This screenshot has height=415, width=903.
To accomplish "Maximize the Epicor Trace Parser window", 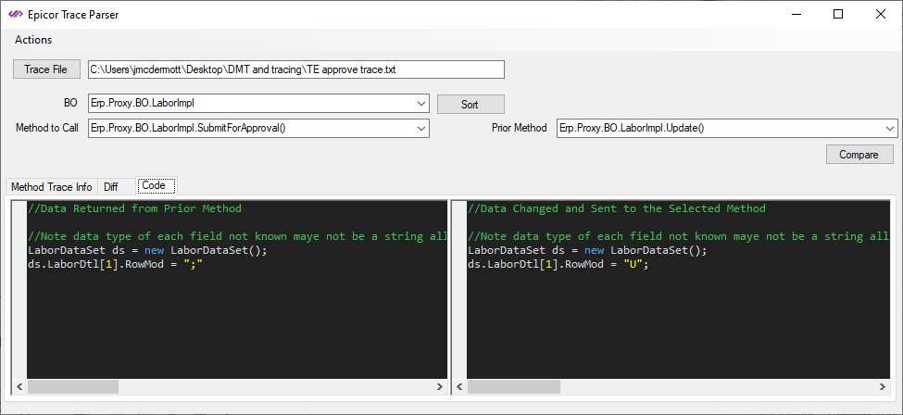I will [x=838, y=15].
